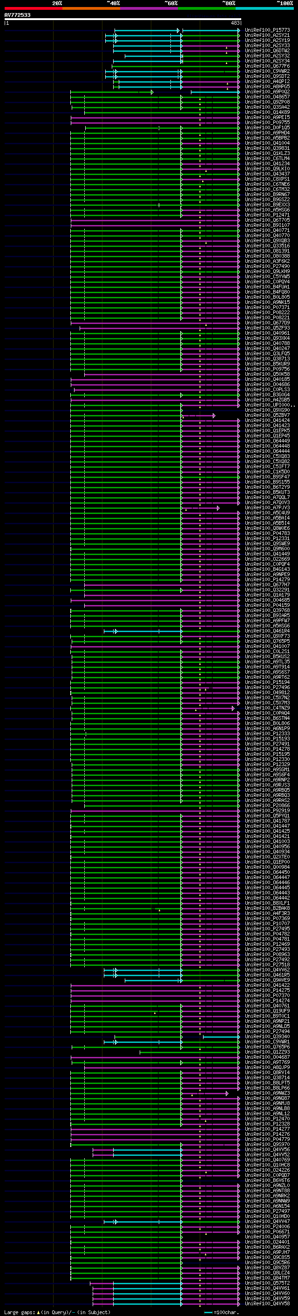Select label UniRef100_A9NT88
The image size is (298, 1316).
(x=267, y=1191)
